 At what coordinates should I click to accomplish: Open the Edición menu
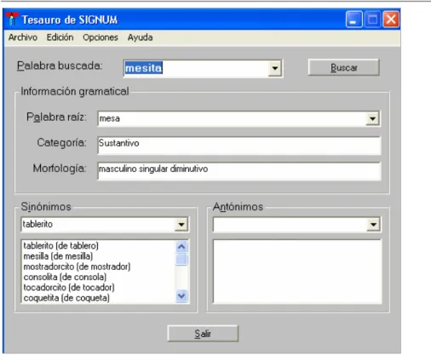60,37
